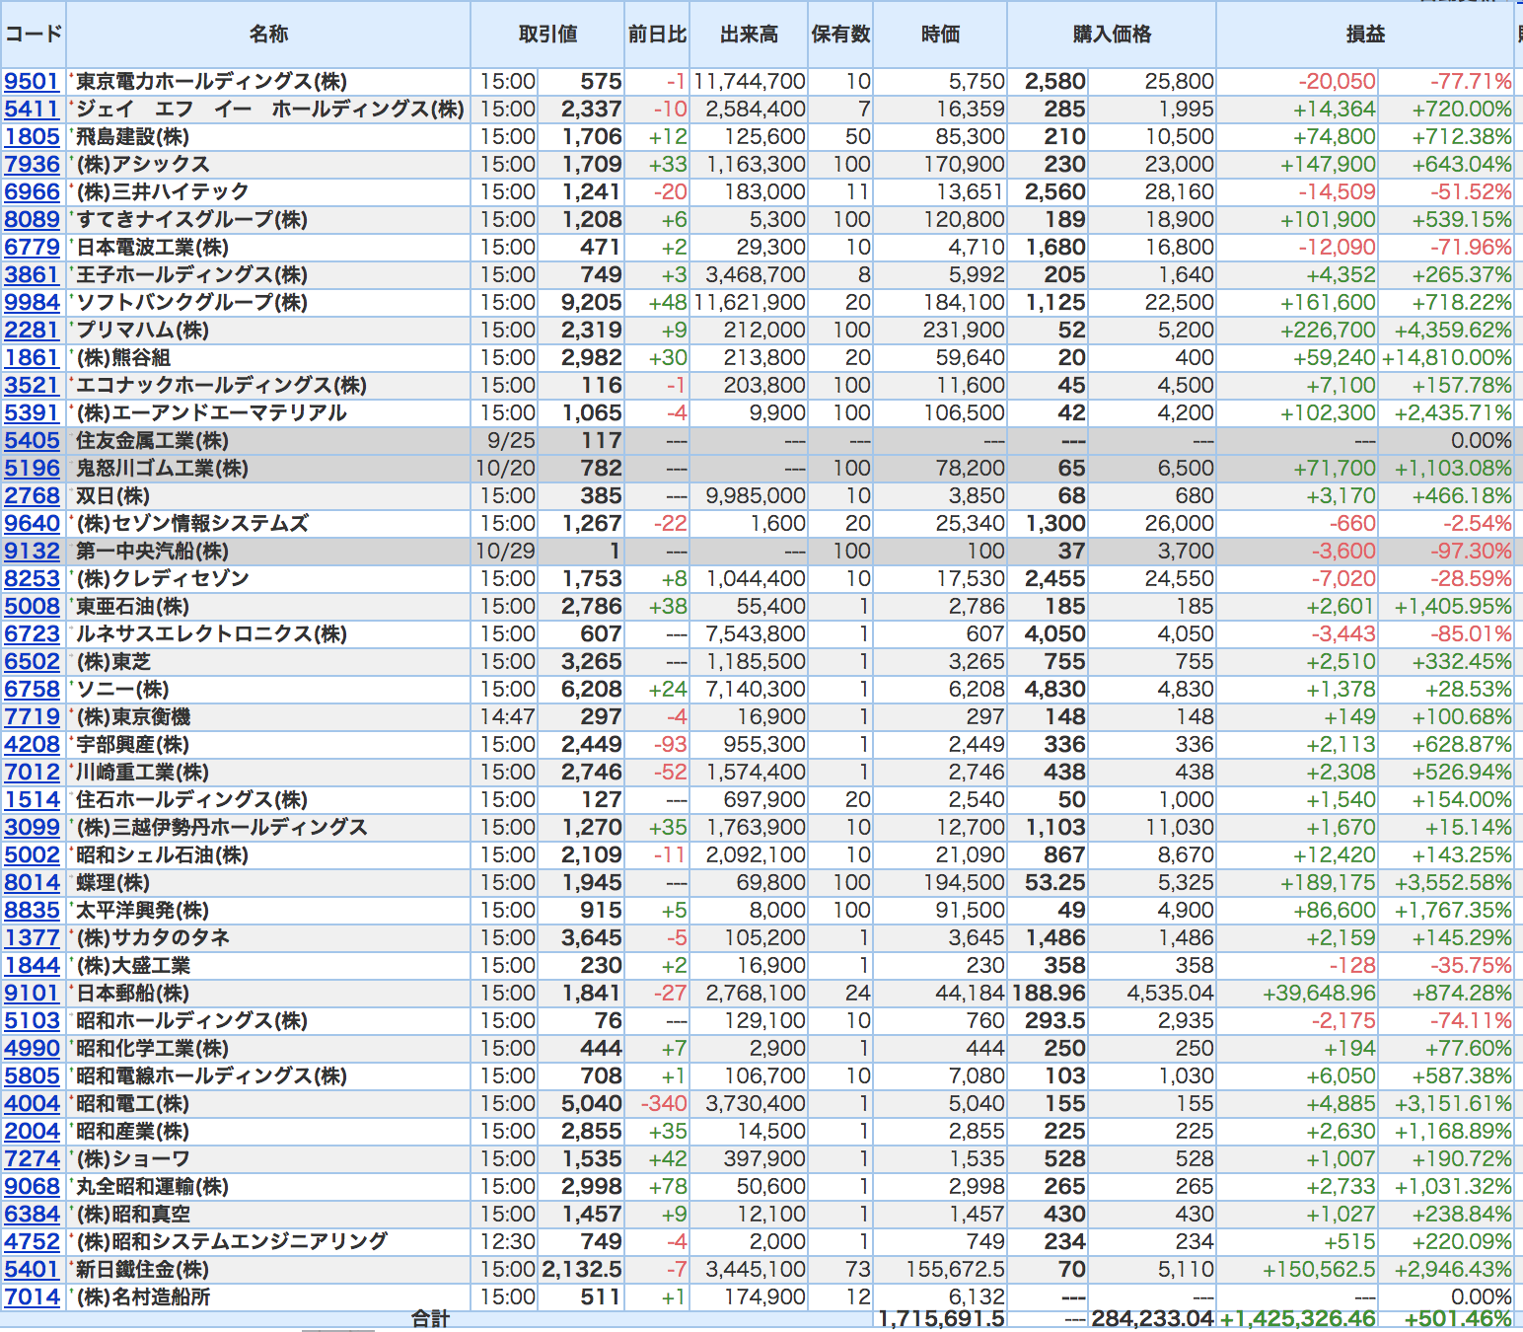Open the 9101 stock code link

(32, 994)
